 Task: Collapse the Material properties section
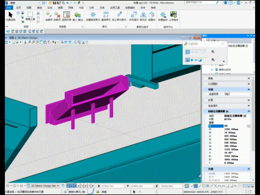[x=249, y=89]
